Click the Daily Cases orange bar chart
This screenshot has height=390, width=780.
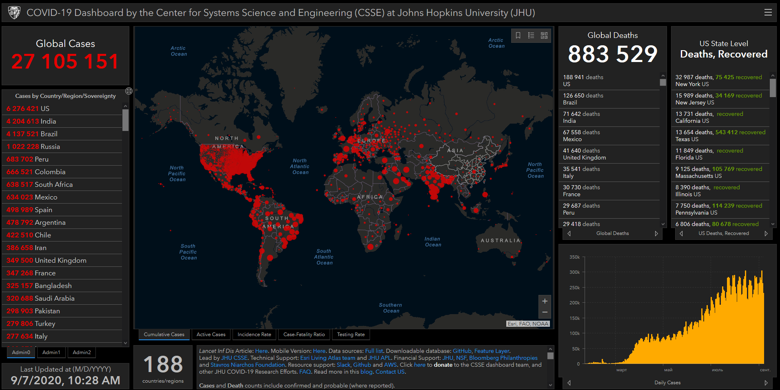[675, 317]
